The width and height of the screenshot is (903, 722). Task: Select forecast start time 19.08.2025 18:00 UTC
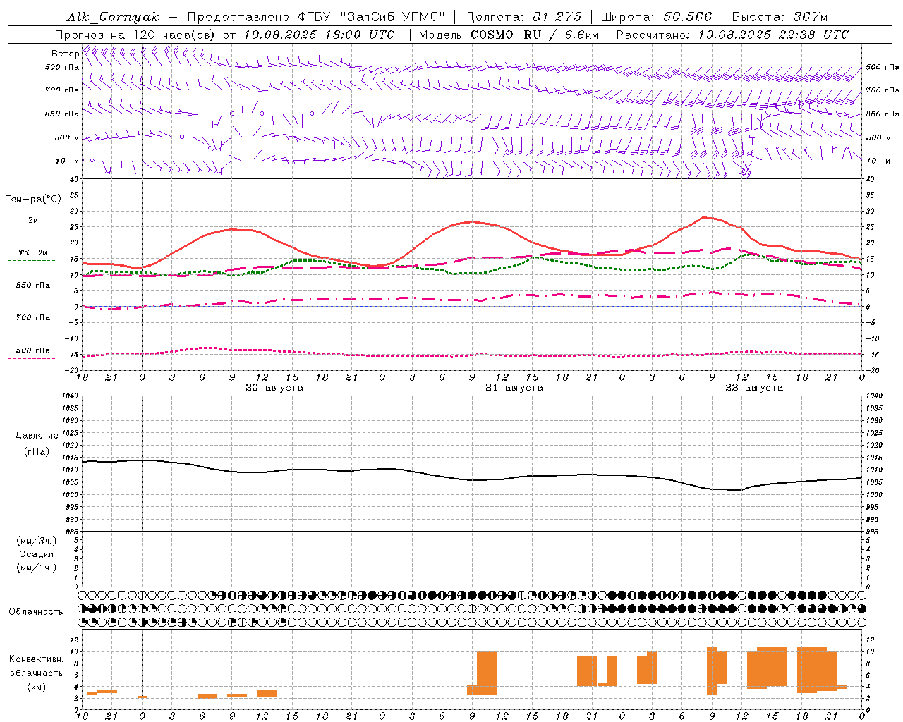pyautogui.click(x=319, y=35)
